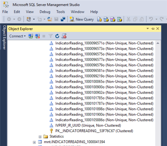This screenshot has width=167, height=146.
Task: Click the Paste toolbar icon
Action: pos(142,19)
